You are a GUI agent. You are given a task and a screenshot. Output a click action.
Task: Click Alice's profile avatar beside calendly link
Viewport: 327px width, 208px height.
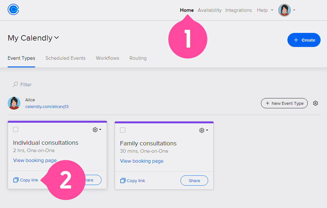(14, 103)
